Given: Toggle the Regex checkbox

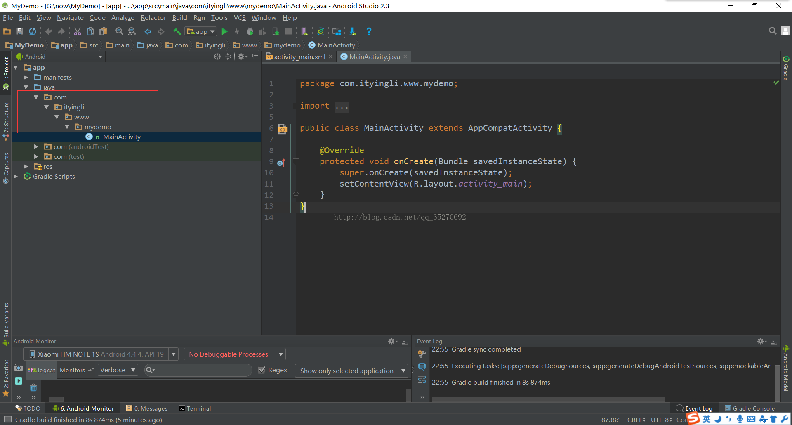Looking at the screenshot, I should pyautogui.click(x=262, y=370).
